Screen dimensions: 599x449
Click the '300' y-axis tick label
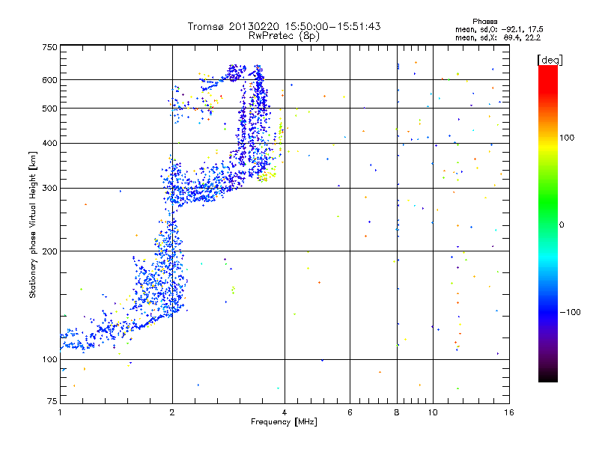click(49, 188)
